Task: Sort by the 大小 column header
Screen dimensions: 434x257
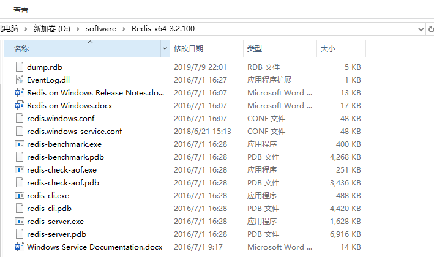Action: pyautogui.click(x=341, y=48)
